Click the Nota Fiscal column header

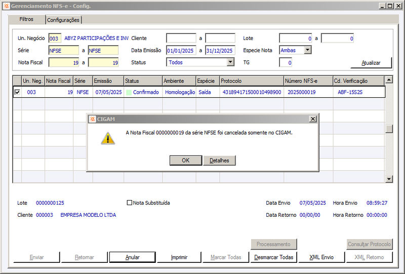59,81
